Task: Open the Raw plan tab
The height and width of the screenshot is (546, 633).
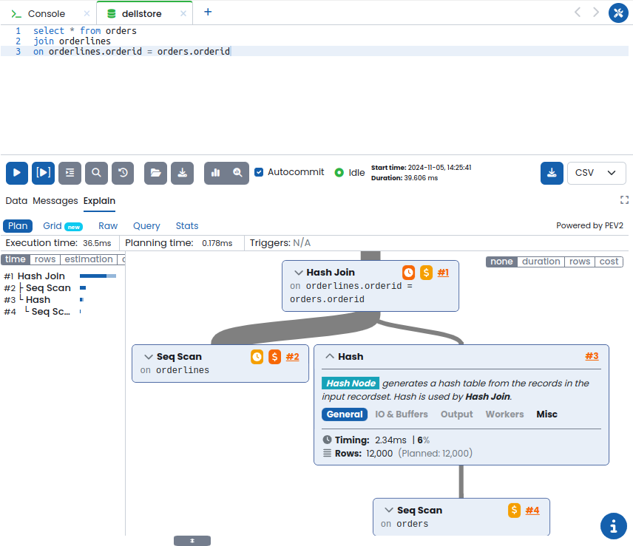Action: pyautogui.click(x=108, y=226)
